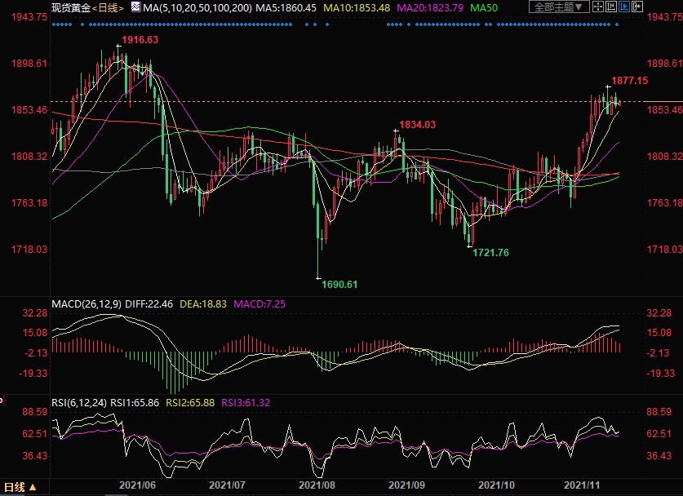Click the MA indicator icon beside 日线
This screenshot has width=683, height=496.
tap(136, 7)
